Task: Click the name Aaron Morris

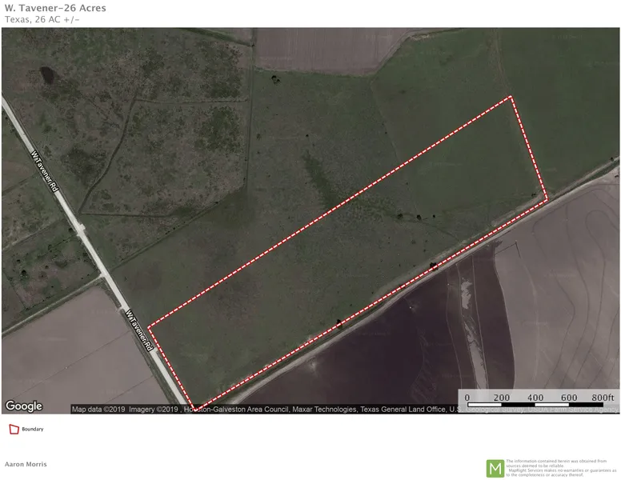Action: point(26,464)
